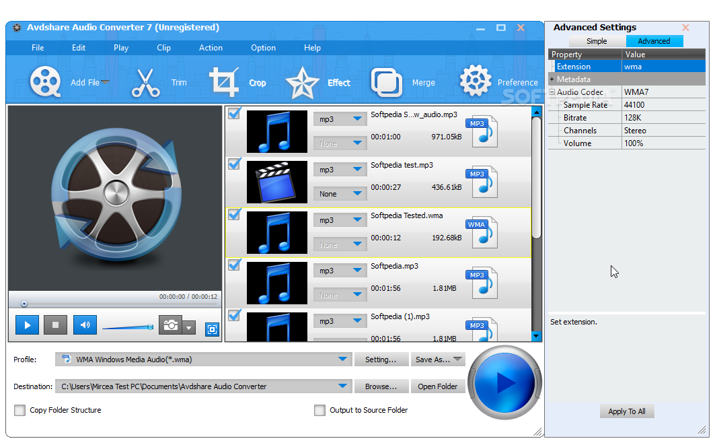Start conversion with the big blue Convert button
This screenshot has height=443, width=715.
[504, 382]
